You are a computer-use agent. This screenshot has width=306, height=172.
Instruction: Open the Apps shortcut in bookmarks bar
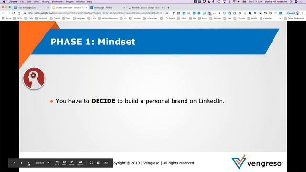(x=6, y=18)
